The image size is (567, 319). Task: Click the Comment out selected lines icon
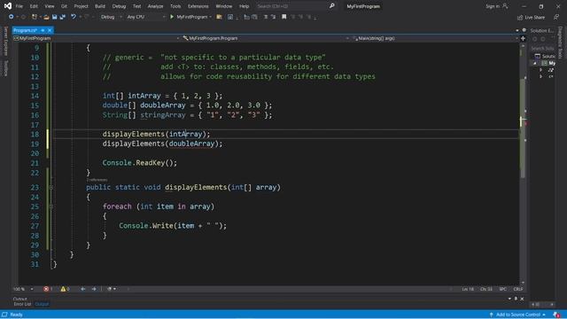click(x=266, y=17)
